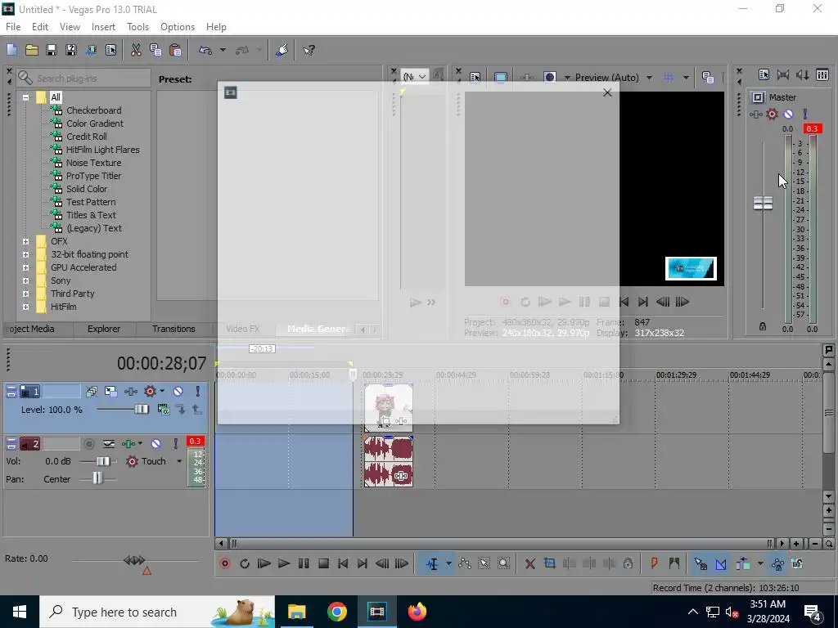The width and height of the screenshot is (838, 628).
Task: Cut selection with the scissors icon
Action: tap(136, 50)
